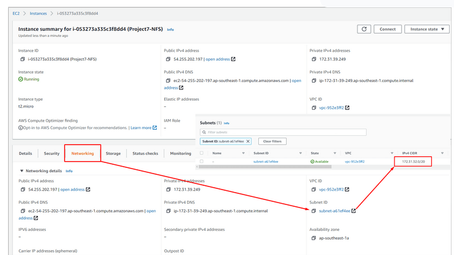Click open address beside summary Public IPv4

[217, 59]
